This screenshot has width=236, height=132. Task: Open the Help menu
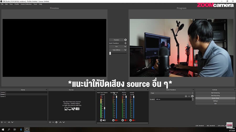pyautogui.click(x=40, y=4)
